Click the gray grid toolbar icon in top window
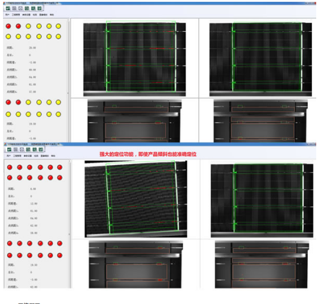327x304 pixels. [x=14, y=8]
